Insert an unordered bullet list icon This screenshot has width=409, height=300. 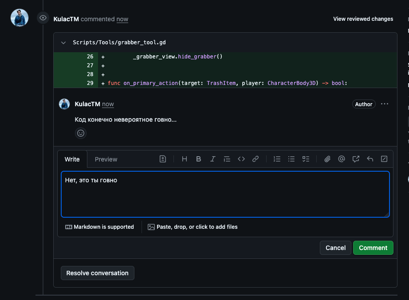coord(291,159)
